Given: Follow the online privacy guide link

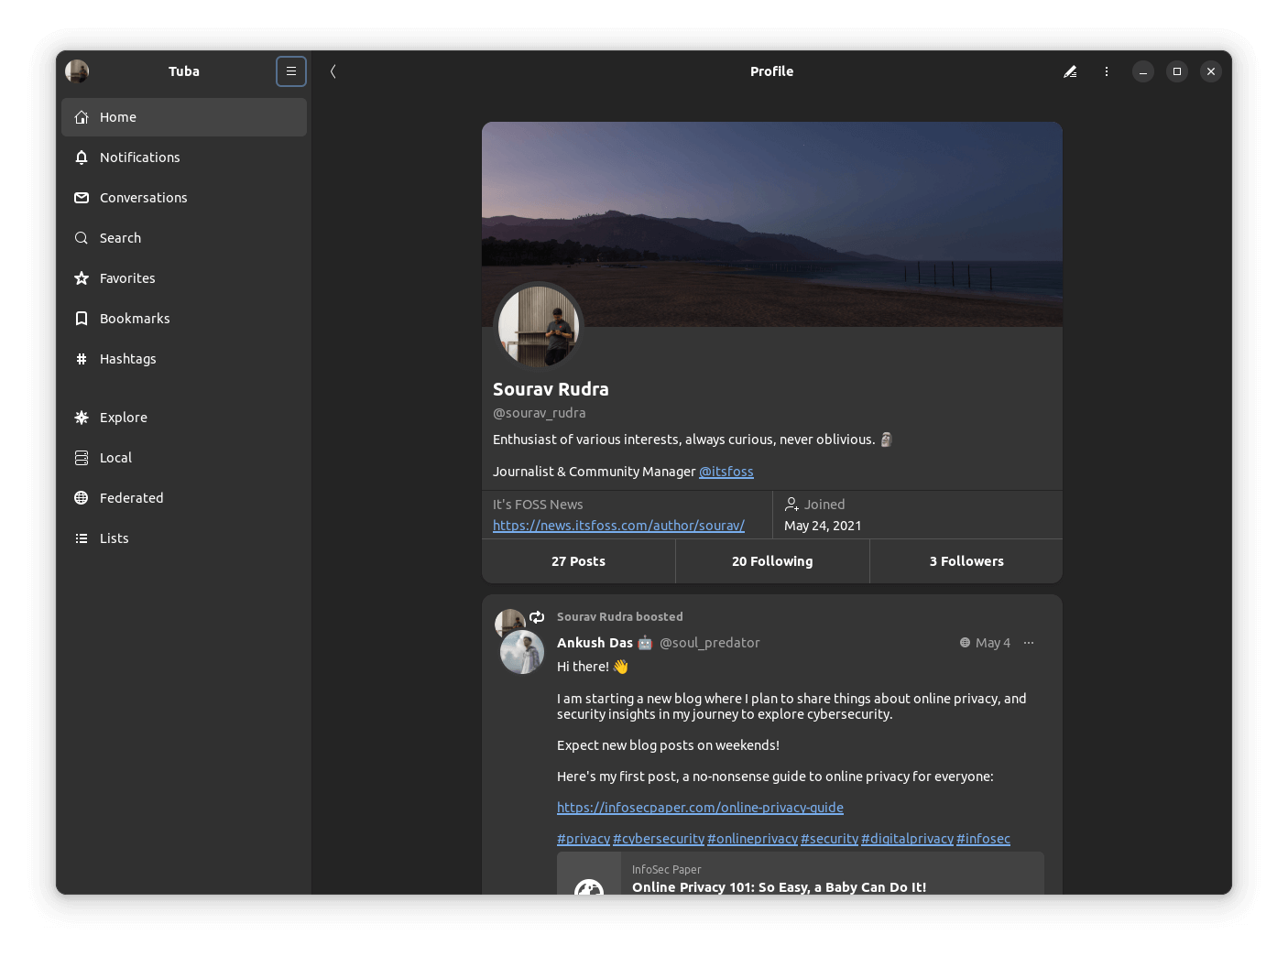Looking at the screenshot, I should click(700, 807).
